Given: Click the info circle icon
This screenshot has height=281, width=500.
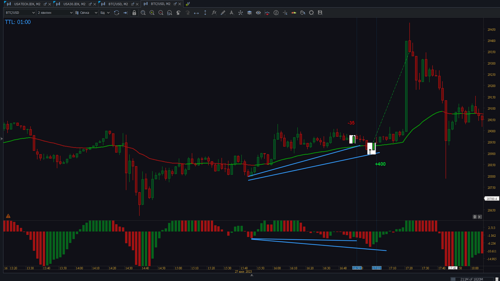Looking at the screenshot, I should pyautogui.click(x=276, y=13).
